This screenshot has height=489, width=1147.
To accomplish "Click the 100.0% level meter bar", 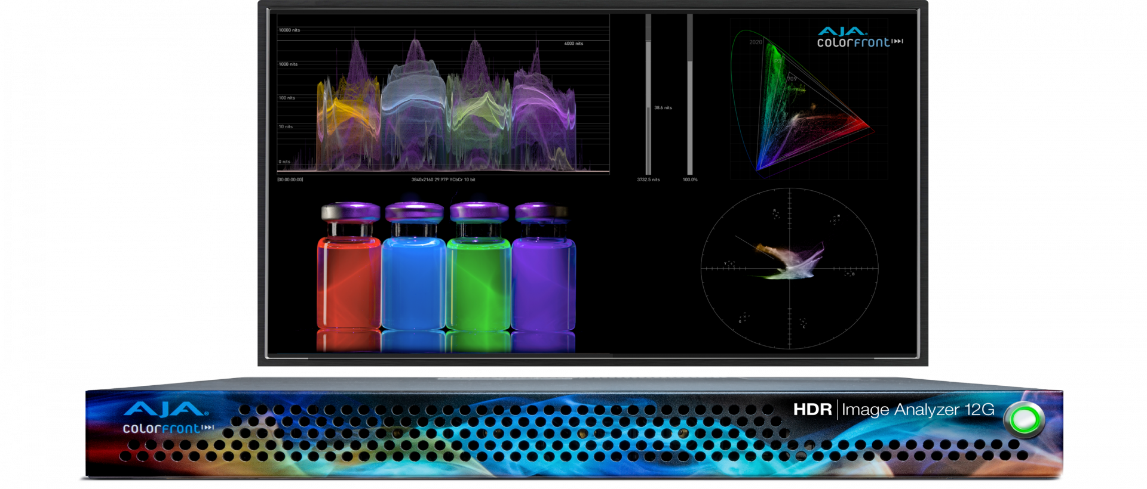I will click(x=690, y=95).
